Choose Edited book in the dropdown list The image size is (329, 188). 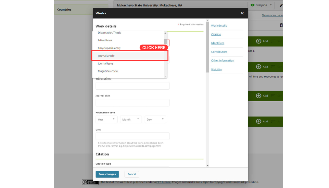105,40
